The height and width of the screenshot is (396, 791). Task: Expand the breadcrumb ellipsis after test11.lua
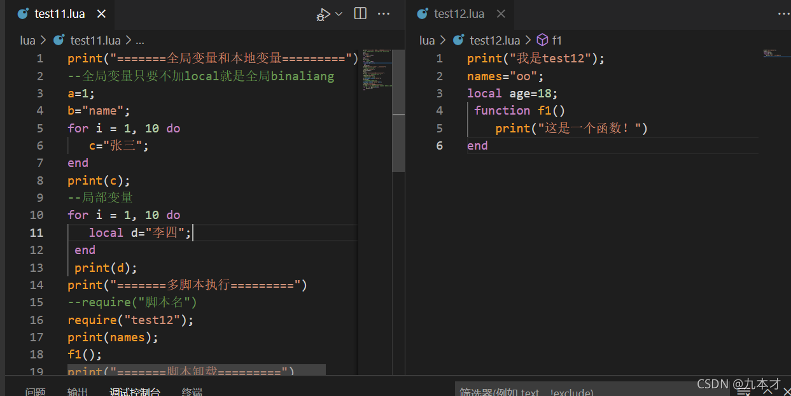point(140,41)
